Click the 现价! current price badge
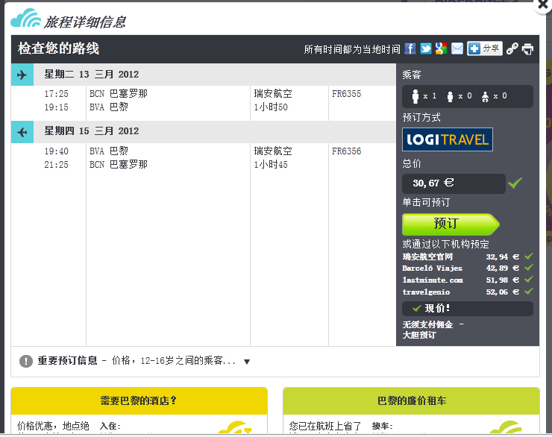 pyautogui.click(x=468, y=309)
